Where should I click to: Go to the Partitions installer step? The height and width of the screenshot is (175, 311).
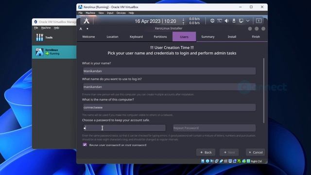coord(160,37)
